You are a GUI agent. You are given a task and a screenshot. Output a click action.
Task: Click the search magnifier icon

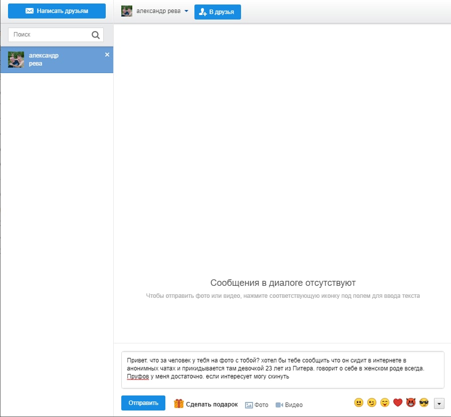(x=96, y=35)
